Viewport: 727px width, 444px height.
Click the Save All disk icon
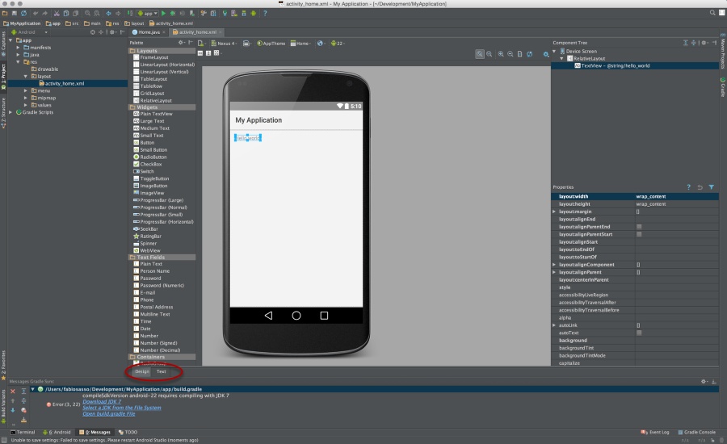pos(15,14)
